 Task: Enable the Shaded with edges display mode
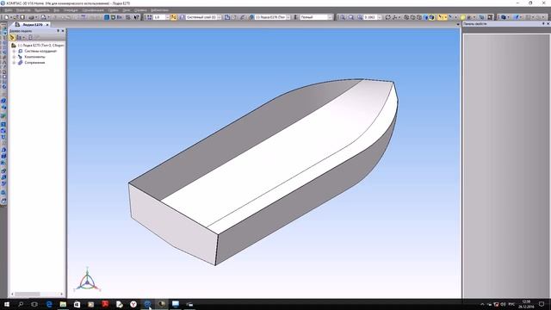pos(431,17)
